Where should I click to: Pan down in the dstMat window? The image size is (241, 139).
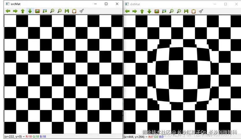pyautogui.click(x=149, y=11)
